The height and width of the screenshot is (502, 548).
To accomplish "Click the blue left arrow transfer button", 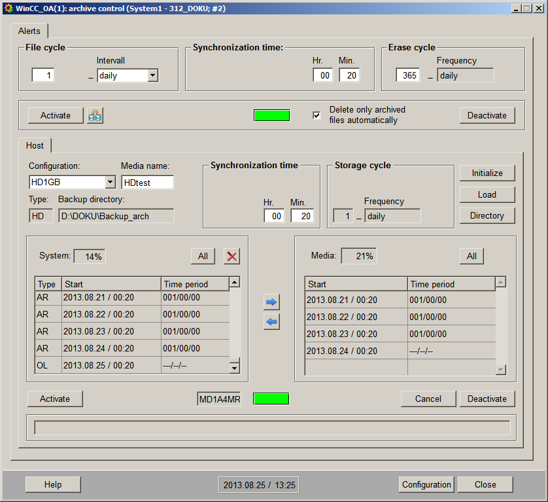I will 271,321.
